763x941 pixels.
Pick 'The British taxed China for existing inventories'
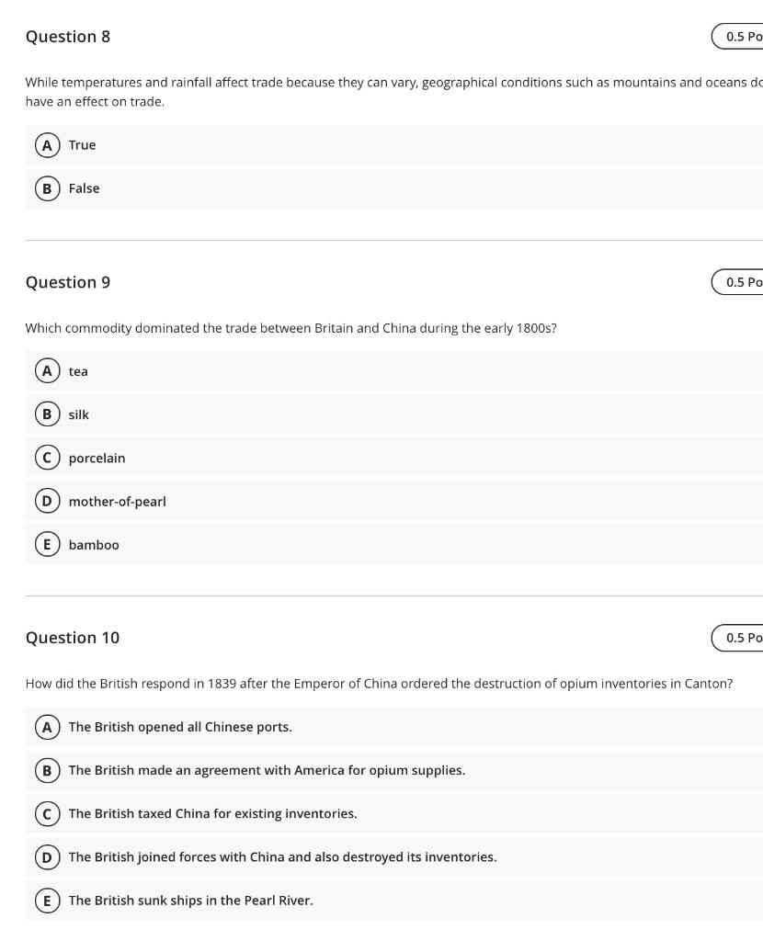tap(231, 813)
